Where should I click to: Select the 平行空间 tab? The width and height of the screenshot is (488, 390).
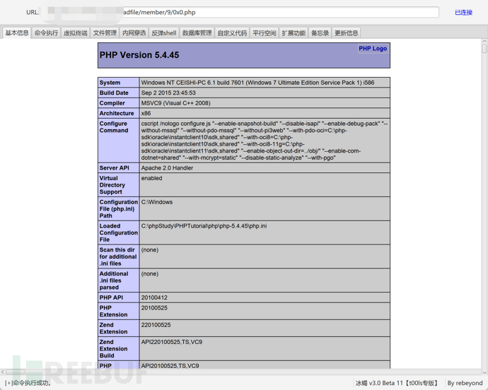[265, 33]
